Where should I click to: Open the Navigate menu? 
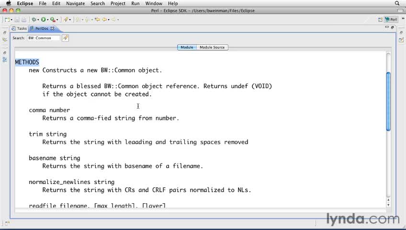coord(75,3)
